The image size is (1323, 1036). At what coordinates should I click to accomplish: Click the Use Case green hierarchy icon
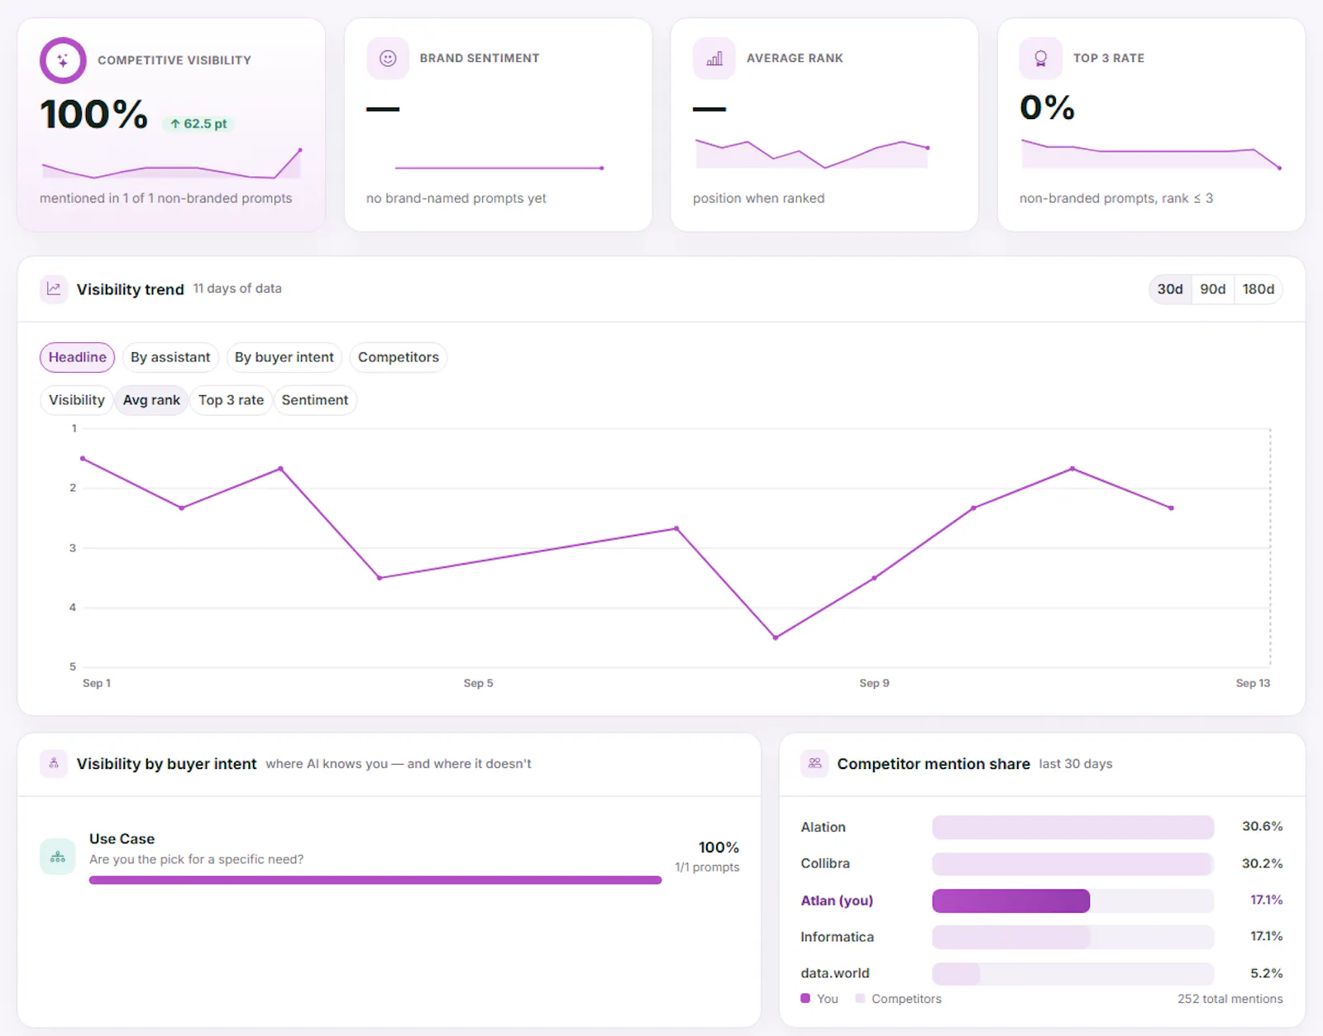pos(58,857)
